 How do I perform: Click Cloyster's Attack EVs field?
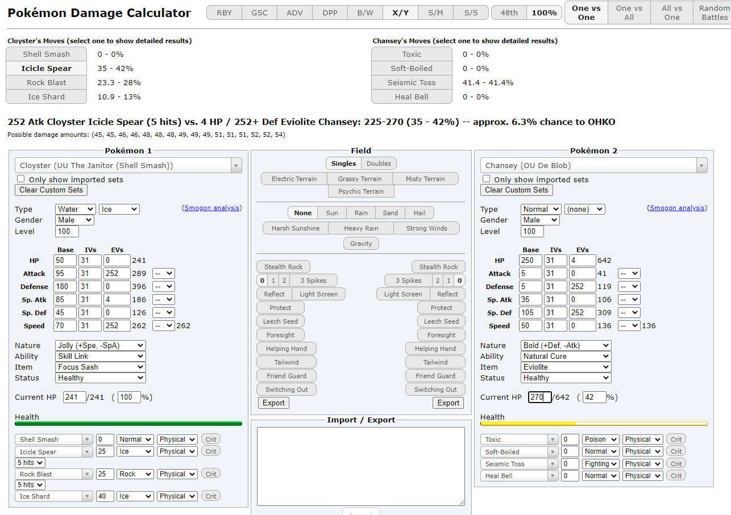[117, 274]
